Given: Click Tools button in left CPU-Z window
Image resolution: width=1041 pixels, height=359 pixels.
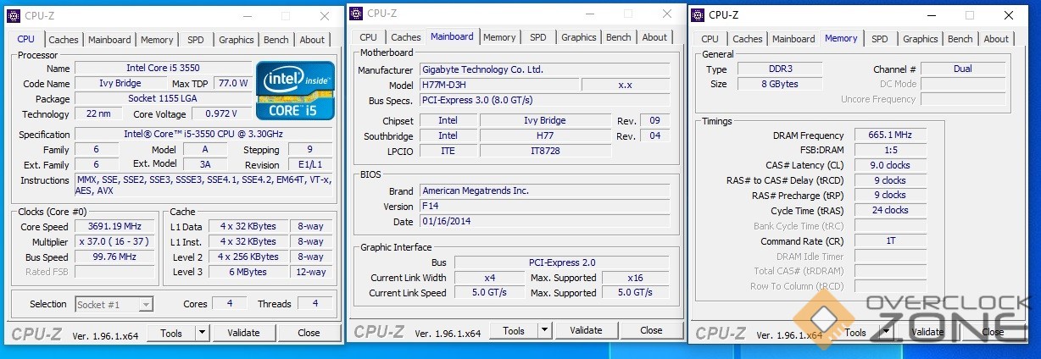Looking at the screenshot, I should click(x=171, y=334).
